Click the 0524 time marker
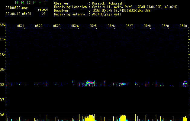The height and width of the screenshot is (121, 190). (75, 26)
